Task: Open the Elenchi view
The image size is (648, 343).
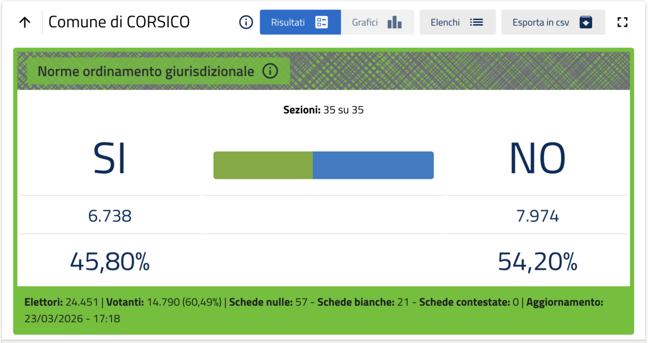Action: [x=445, y=22]
